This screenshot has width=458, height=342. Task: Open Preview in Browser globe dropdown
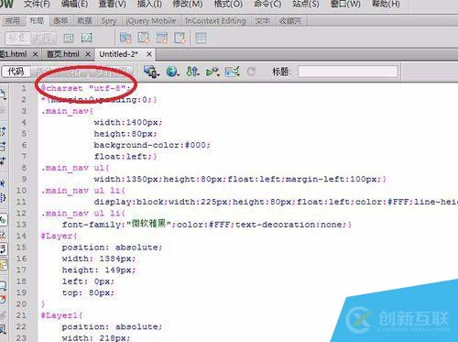click(172, 72)
